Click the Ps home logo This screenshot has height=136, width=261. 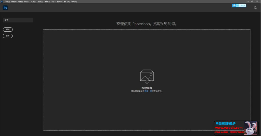pyautogui.click(x=5, y=8)
